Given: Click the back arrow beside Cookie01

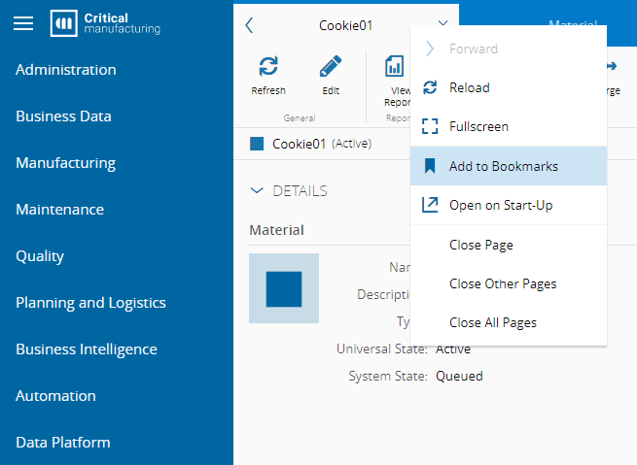Looking at the screenshot, I should point(249,25).
